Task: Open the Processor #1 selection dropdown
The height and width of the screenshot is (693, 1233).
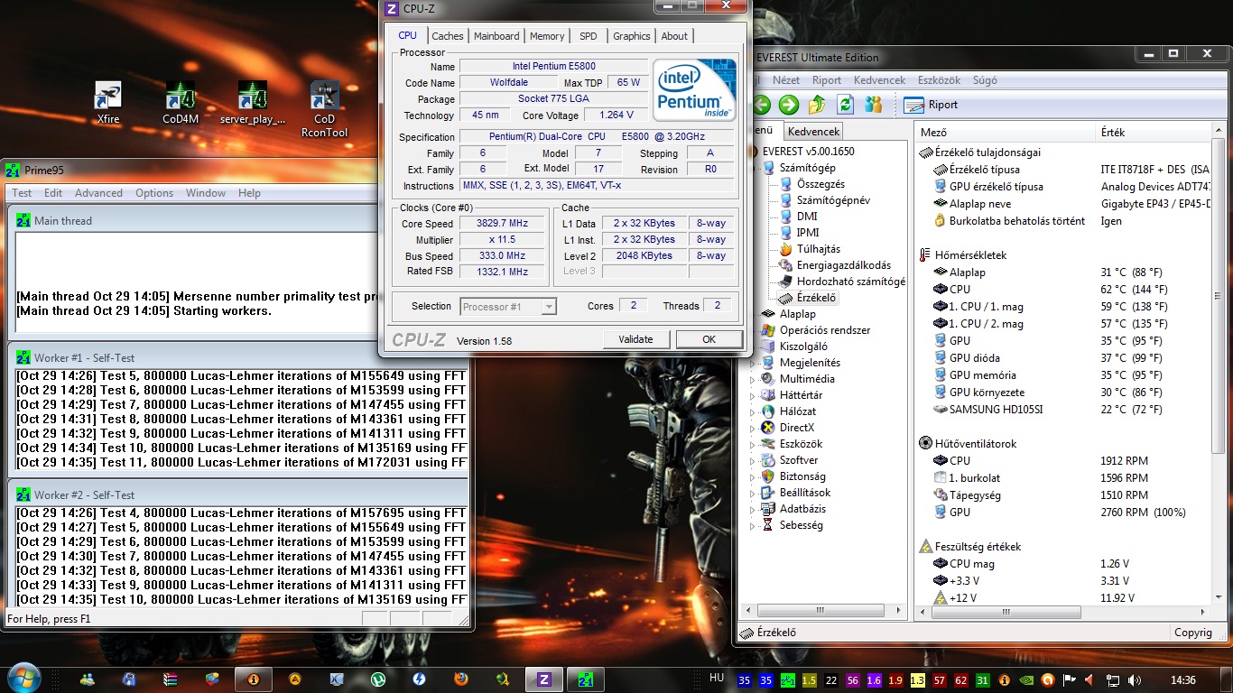Action: tap(508, 307)
